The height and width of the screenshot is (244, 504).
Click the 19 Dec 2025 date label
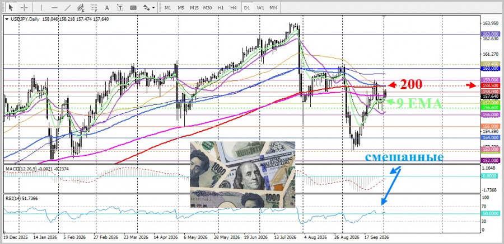click(x=16, y=238)
